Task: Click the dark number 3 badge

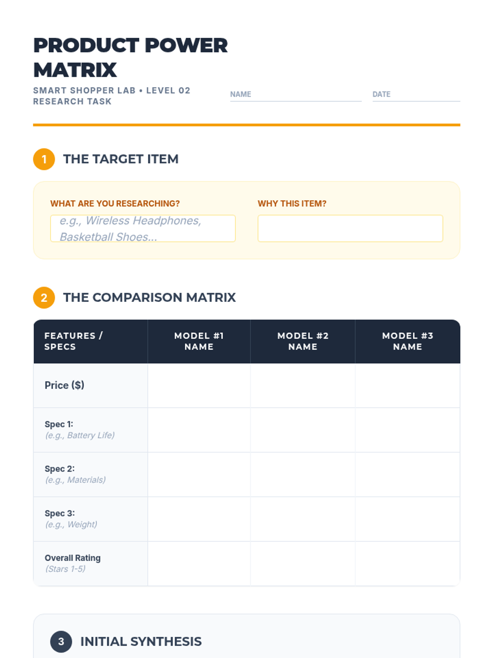Action: (61, 642)
